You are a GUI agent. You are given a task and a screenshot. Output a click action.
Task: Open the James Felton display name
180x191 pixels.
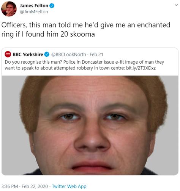34,6
